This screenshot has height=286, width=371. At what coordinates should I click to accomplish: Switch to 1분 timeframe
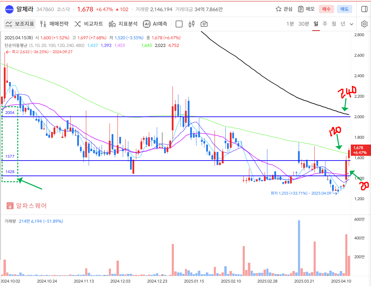(x=290, y=24)
